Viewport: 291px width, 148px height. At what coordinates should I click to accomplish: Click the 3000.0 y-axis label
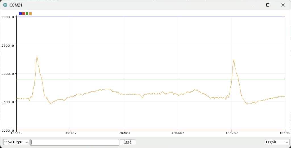8,17
